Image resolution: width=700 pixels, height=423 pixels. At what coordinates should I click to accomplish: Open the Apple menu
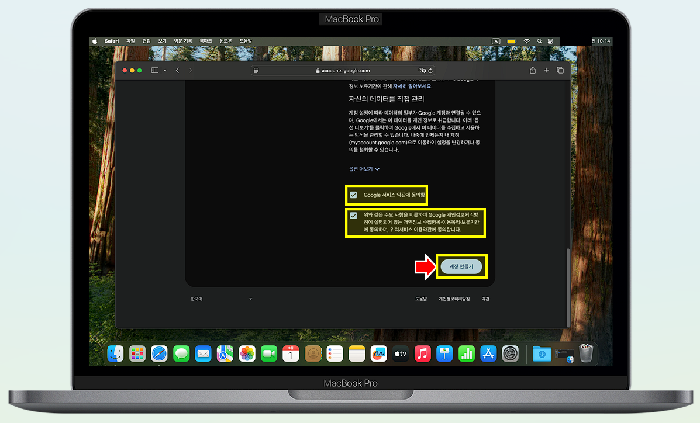(x=95, y=41)
